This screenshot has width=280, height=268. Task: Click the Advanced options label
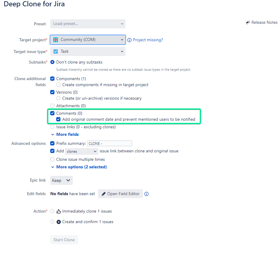pyautogui.click(x=29, y=144)
